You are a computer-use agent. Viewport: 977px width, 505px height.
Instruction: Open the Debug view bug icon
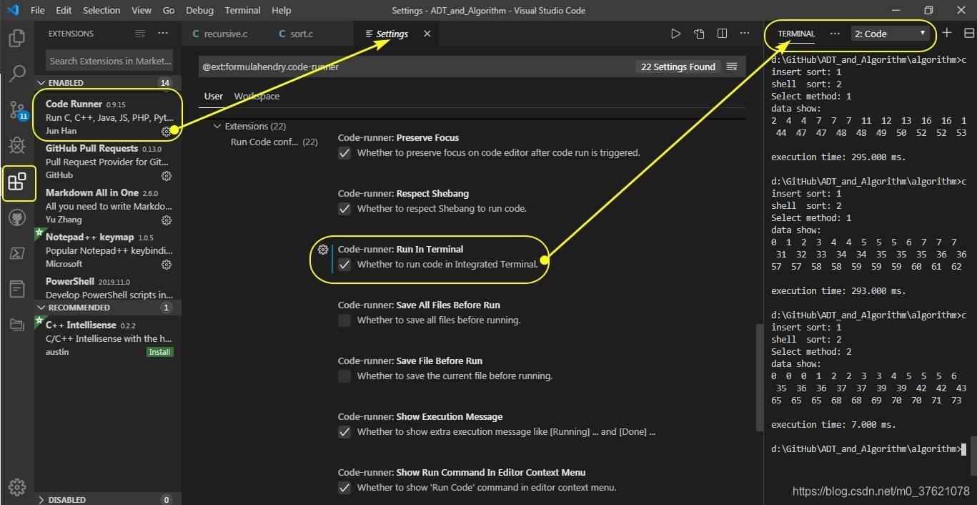pyautogui.click(x=17, y=145)
